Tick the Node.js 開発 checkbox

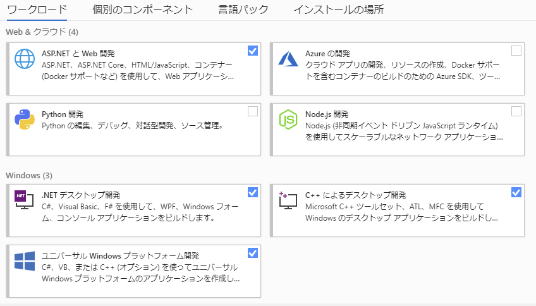516,111
